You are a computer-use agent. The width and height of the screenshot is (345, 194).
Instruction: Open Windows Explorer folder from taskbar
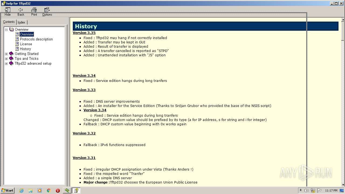(x=30, y=190)
